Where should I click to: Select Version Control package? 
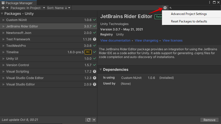[49, 65]
